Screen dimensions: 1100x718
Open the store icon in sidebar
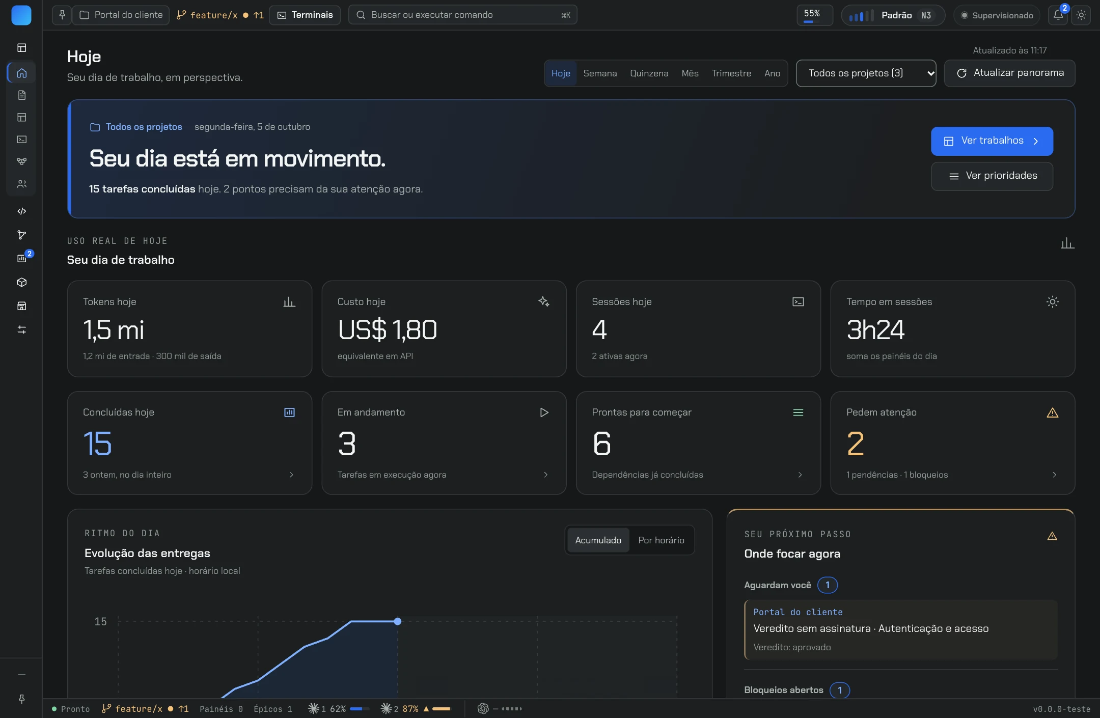point(21,306)
